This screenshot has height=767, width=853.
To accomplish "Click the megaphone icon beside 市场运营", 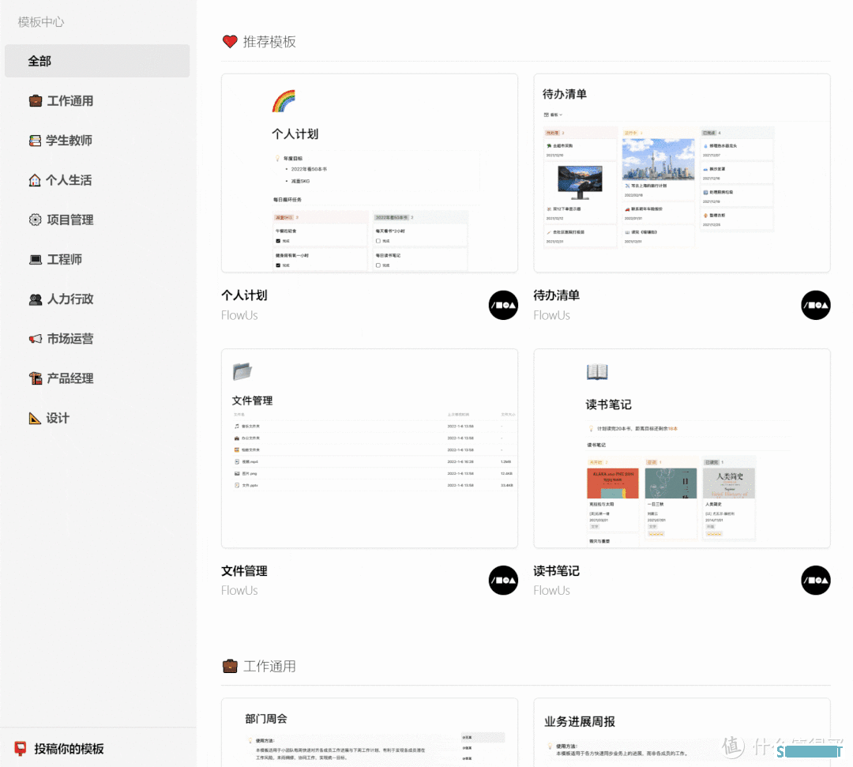I will pyautogui.click(x=36, y=338).
